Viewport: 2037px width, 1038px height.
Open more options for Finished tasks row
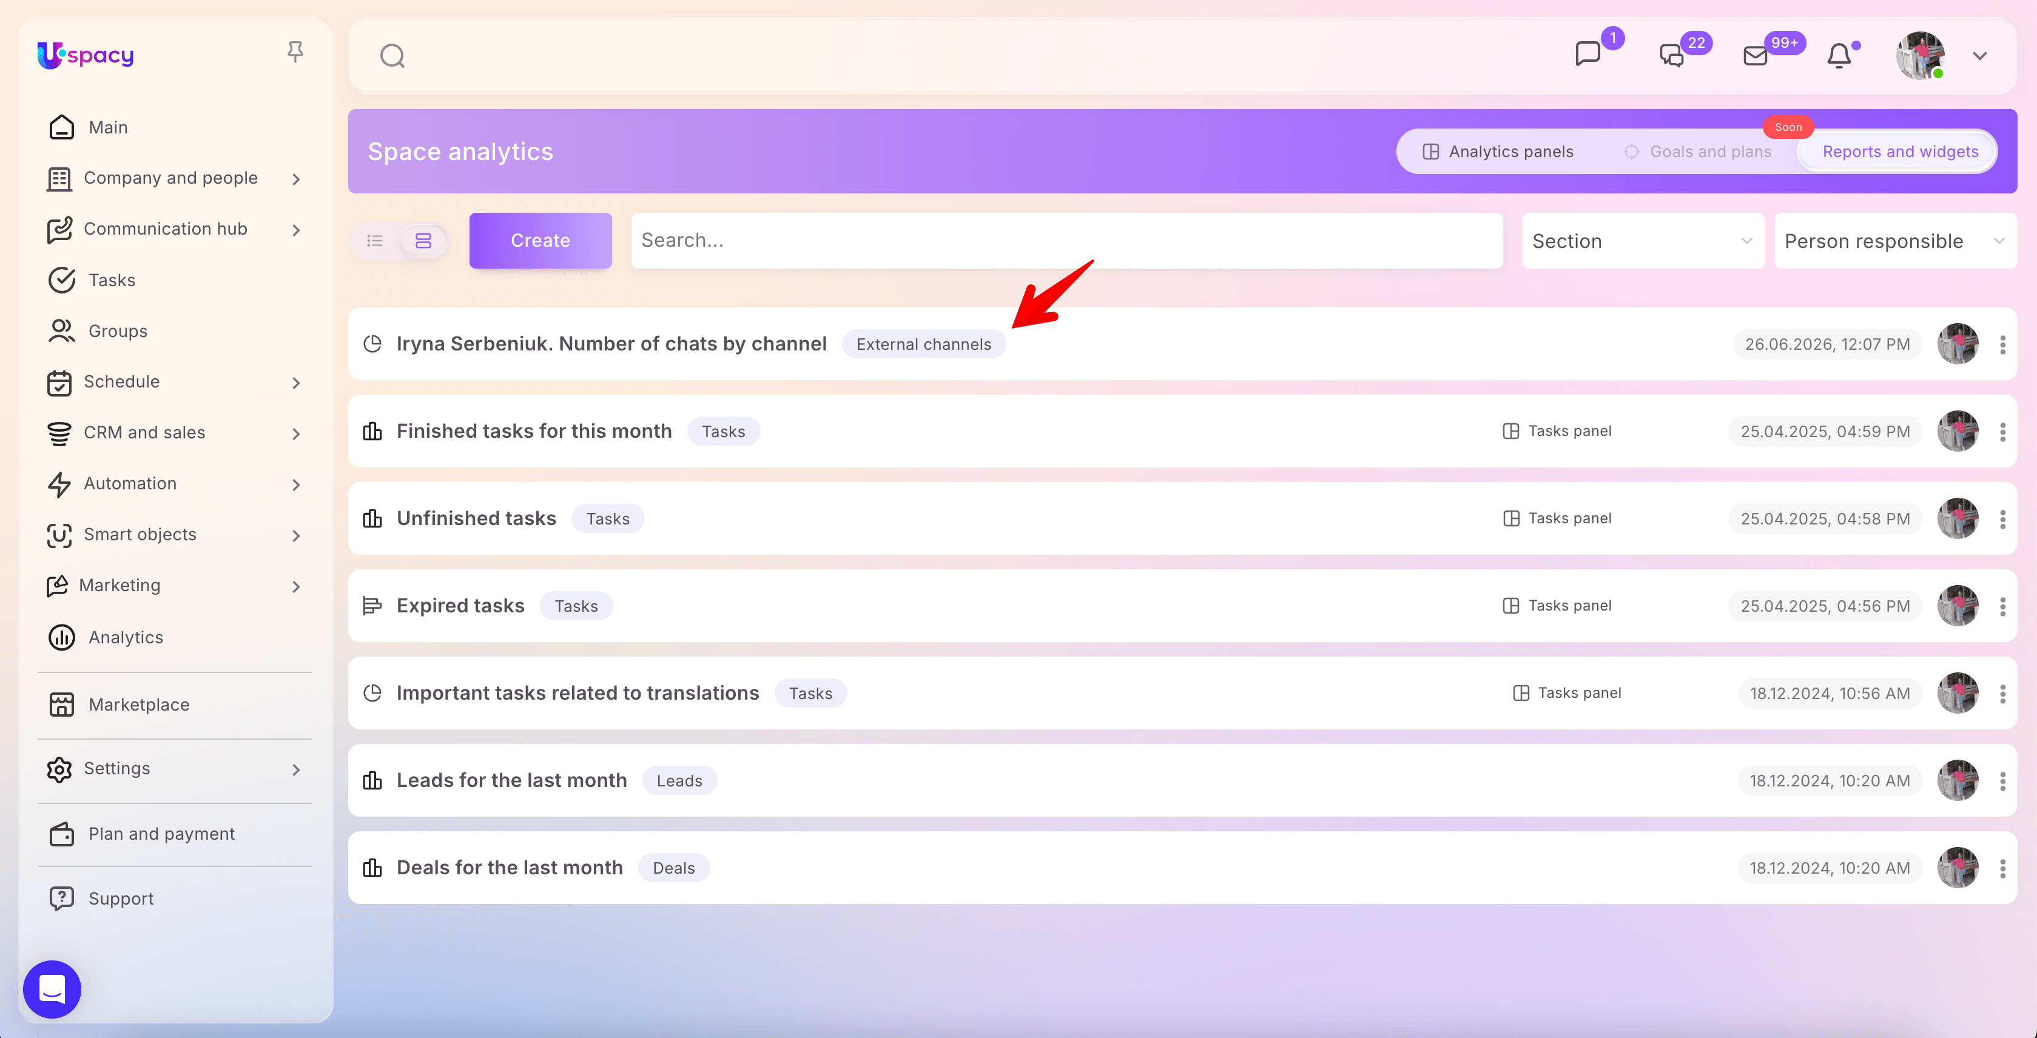pos(2002,432)
